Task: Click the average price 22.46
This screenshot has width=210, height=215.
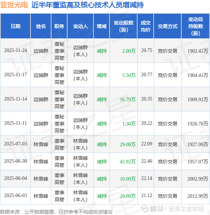Action: pyautogui.click(x=147, y=161)
